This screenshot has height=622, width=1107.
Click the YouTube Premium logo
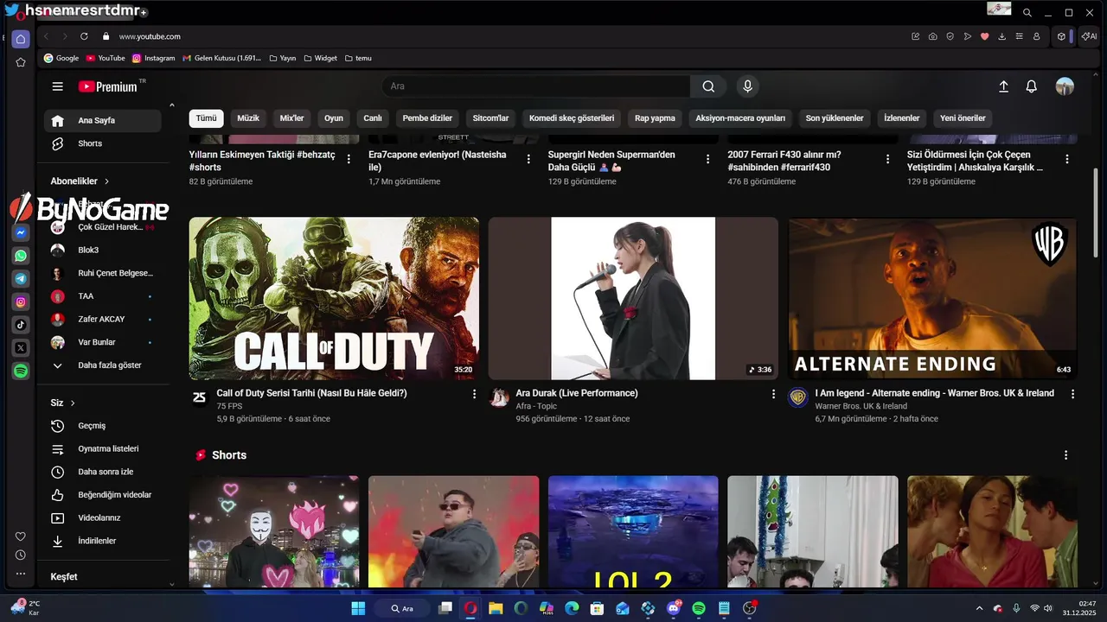click(x=108, y=86)
